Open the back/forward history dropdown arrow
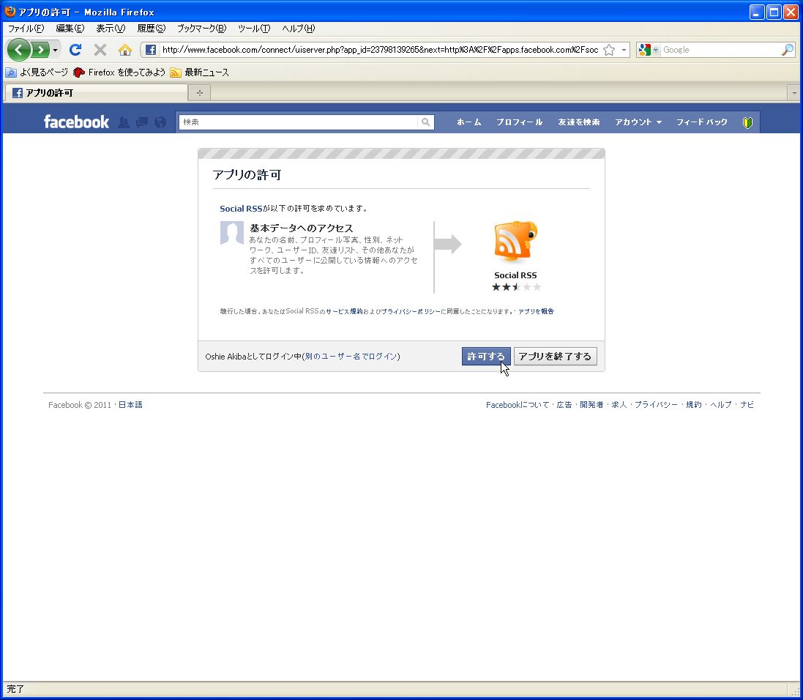 click(55, 51)
